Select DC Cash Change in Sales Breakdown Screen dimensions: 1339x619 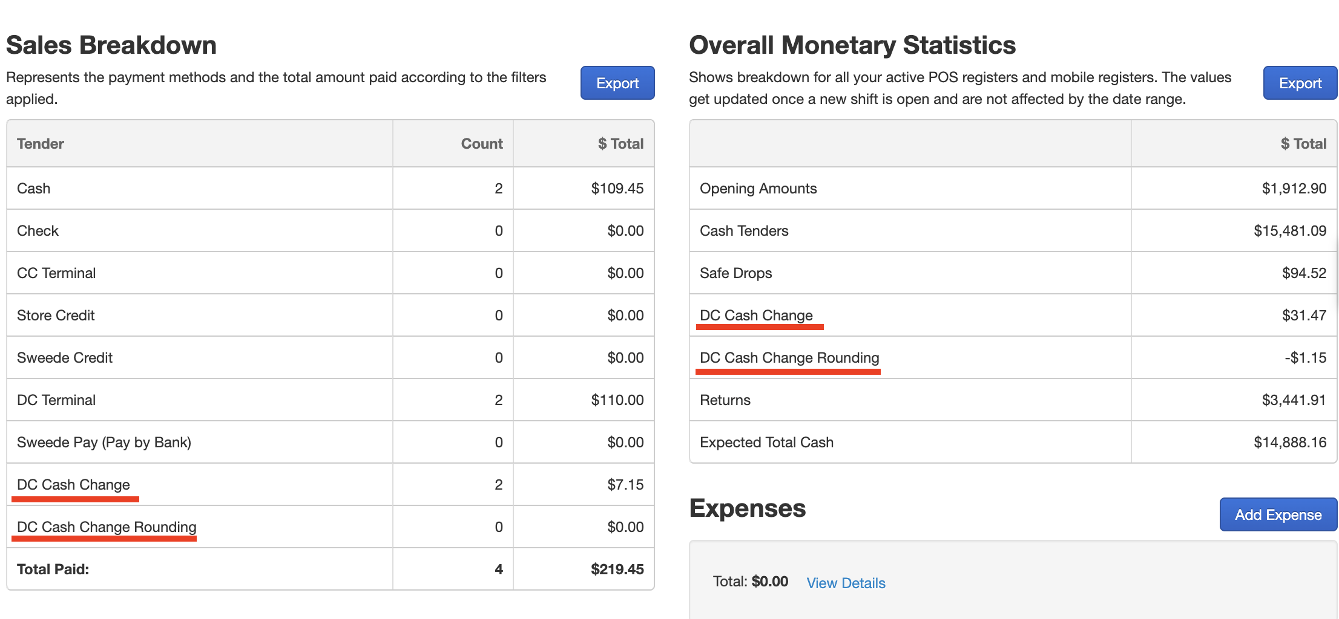331,484
